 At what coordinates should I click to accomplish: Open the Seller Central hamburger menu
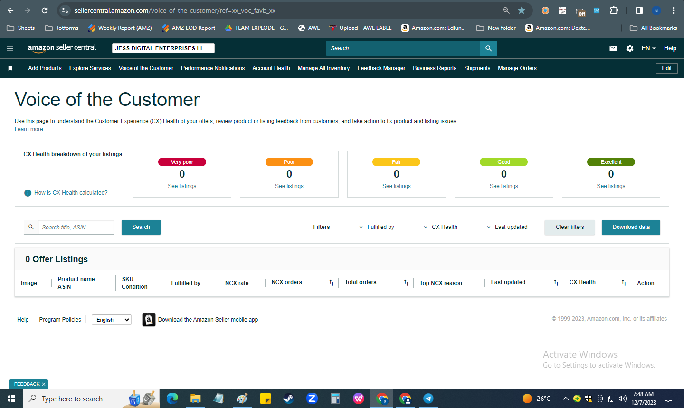tap(10, 48)
